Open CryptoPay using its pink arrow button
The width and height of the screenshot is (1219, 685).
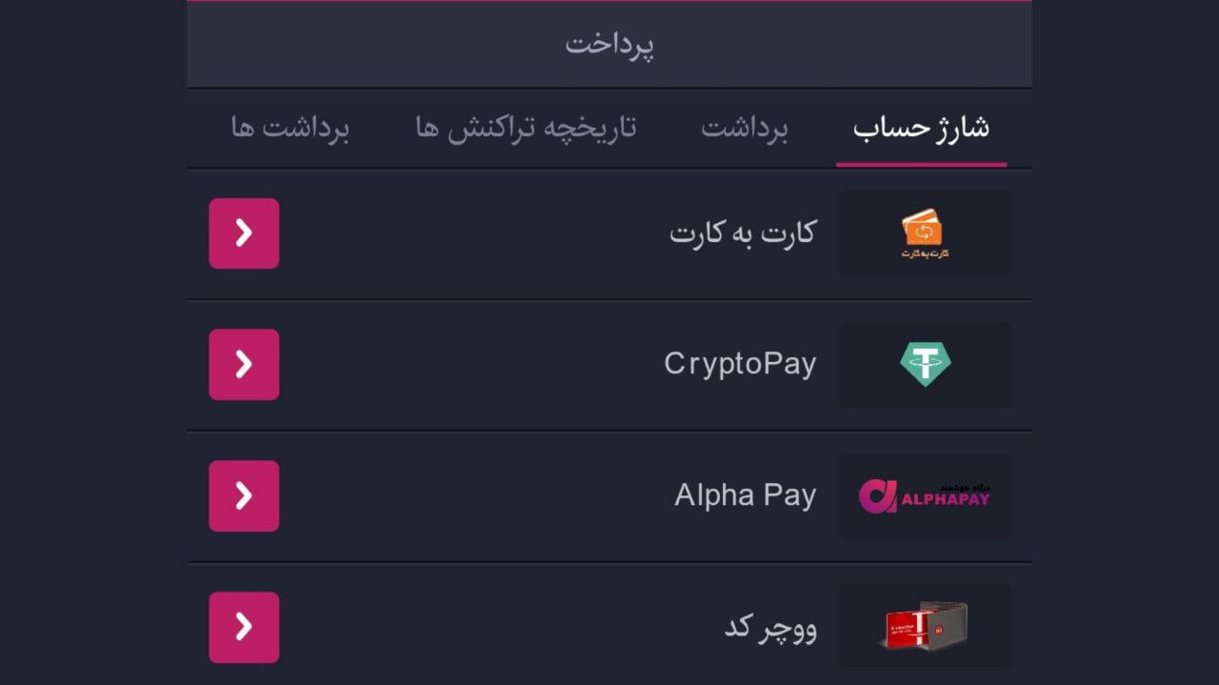click(x=244, y=364)
